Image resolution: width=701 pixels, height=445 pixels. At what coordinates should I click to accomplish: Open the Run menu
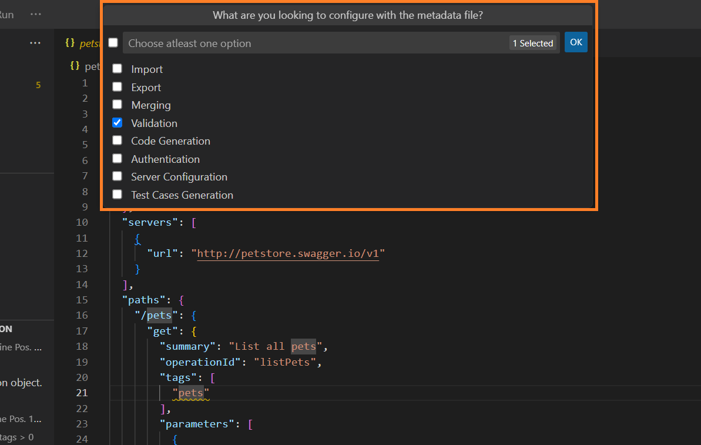point(6,15)
